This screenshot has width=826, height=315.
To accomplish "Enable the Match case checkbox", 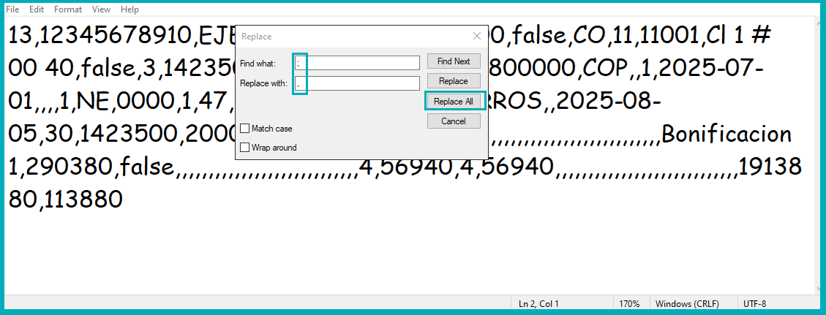I will (245, 129).
